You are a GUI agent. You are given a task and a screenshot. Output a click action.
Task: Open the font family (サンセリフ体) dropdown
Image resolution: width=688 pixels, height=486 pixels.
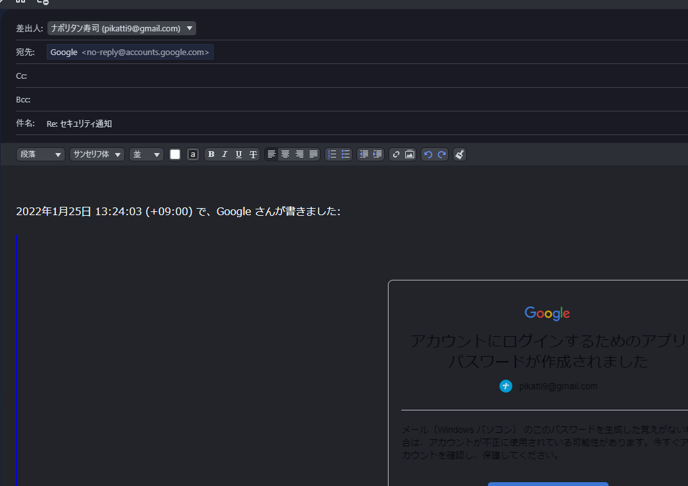(97, 154)
